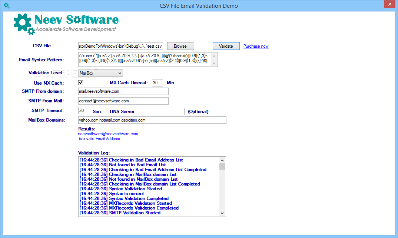Click the MailBox Domains field
Image resolution: width=398 pixels, height=238 pixels.
(152, 120)
